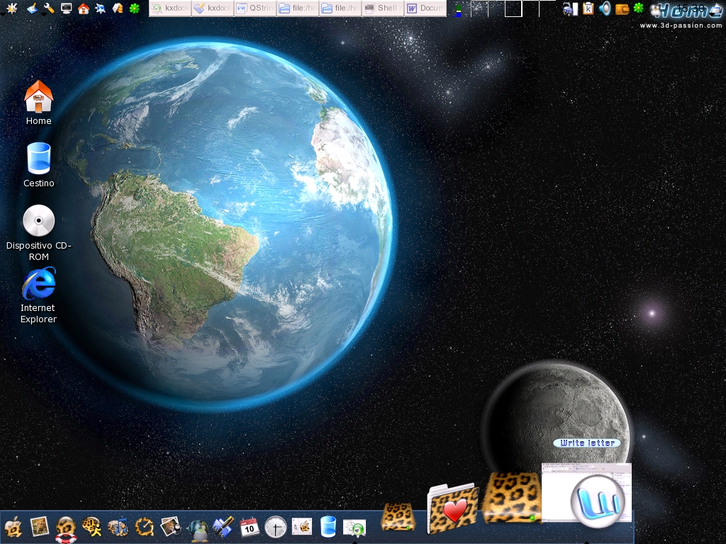The height and width of the screenshot is (544, 726).
Task: Click the home icon in top panel
Action: [x=84, y=8]
